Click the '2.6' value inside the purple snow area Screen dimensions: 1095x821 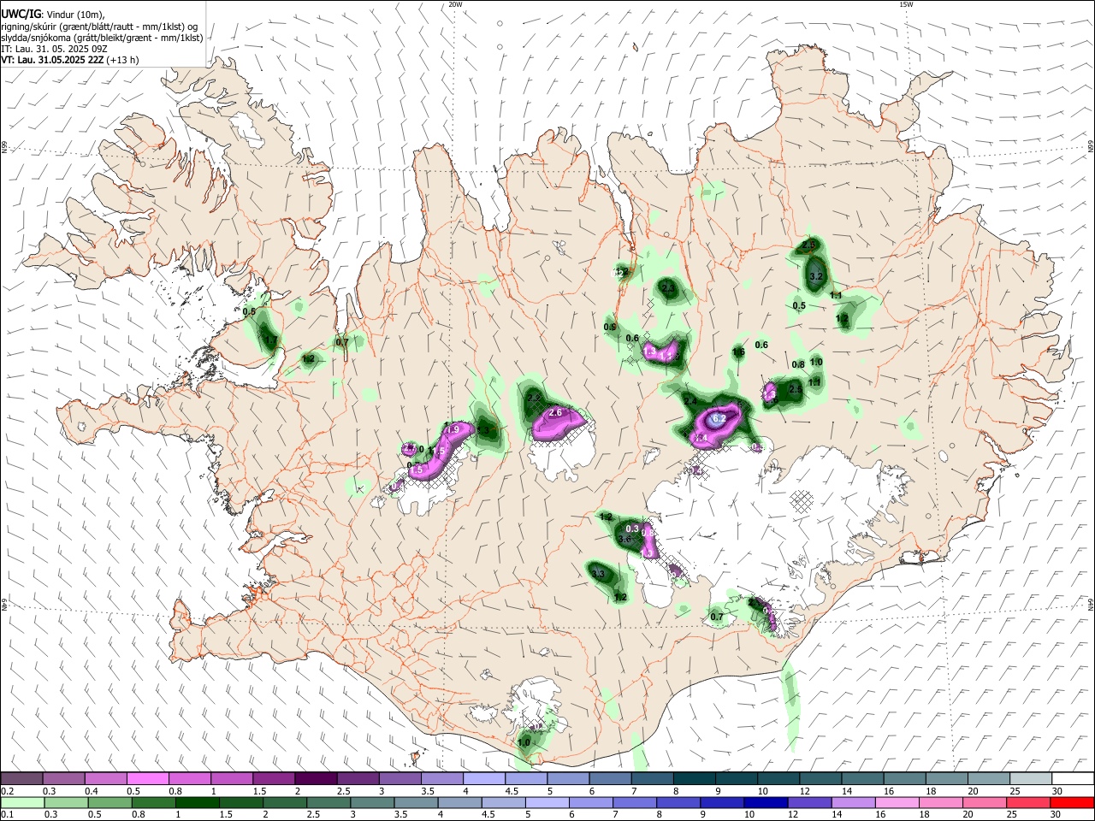click(x=555, y=413)
